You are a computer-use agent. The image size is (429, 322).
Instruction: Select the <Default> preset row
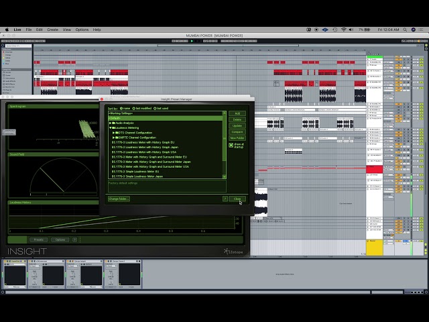[166, 118]
